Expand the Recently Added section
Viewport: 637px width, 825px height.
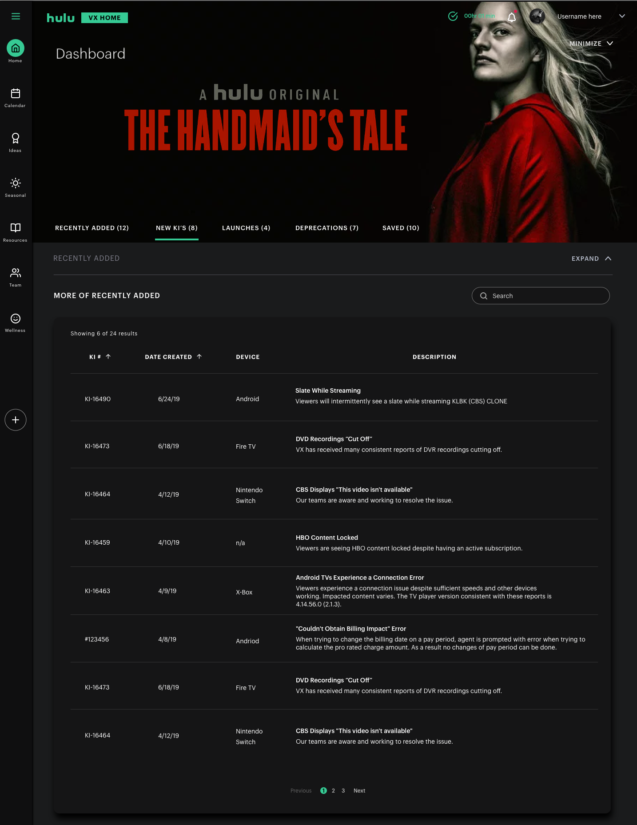pyautogui.click(x=591, y=259)
